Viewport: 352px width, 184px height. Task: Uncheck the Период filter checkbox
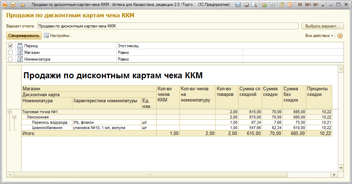[10, 46]
